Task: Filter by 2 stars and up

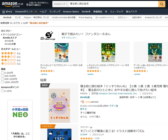Action: coord(11,60)
